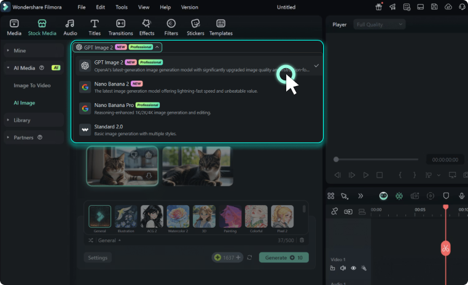
Task: Select the Pixel 2 style
Action: click(283, 219)
